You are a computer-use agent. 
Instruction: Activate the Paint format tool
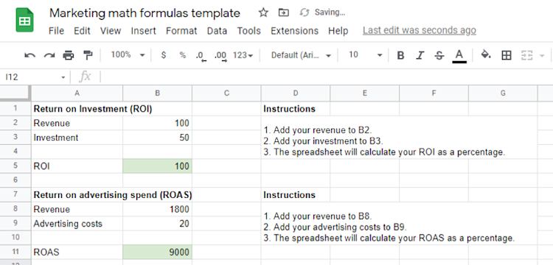tap(88, 55)
